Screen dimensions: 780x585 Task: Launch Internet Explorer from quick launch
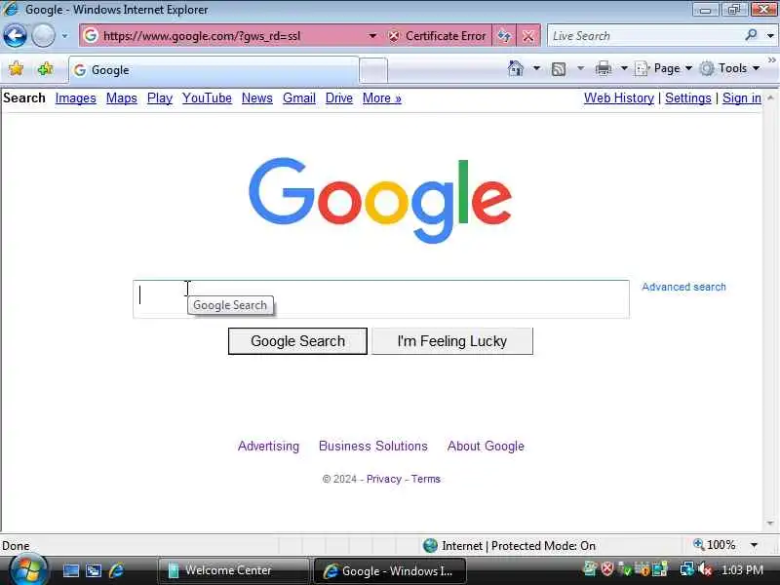[116, 570]
